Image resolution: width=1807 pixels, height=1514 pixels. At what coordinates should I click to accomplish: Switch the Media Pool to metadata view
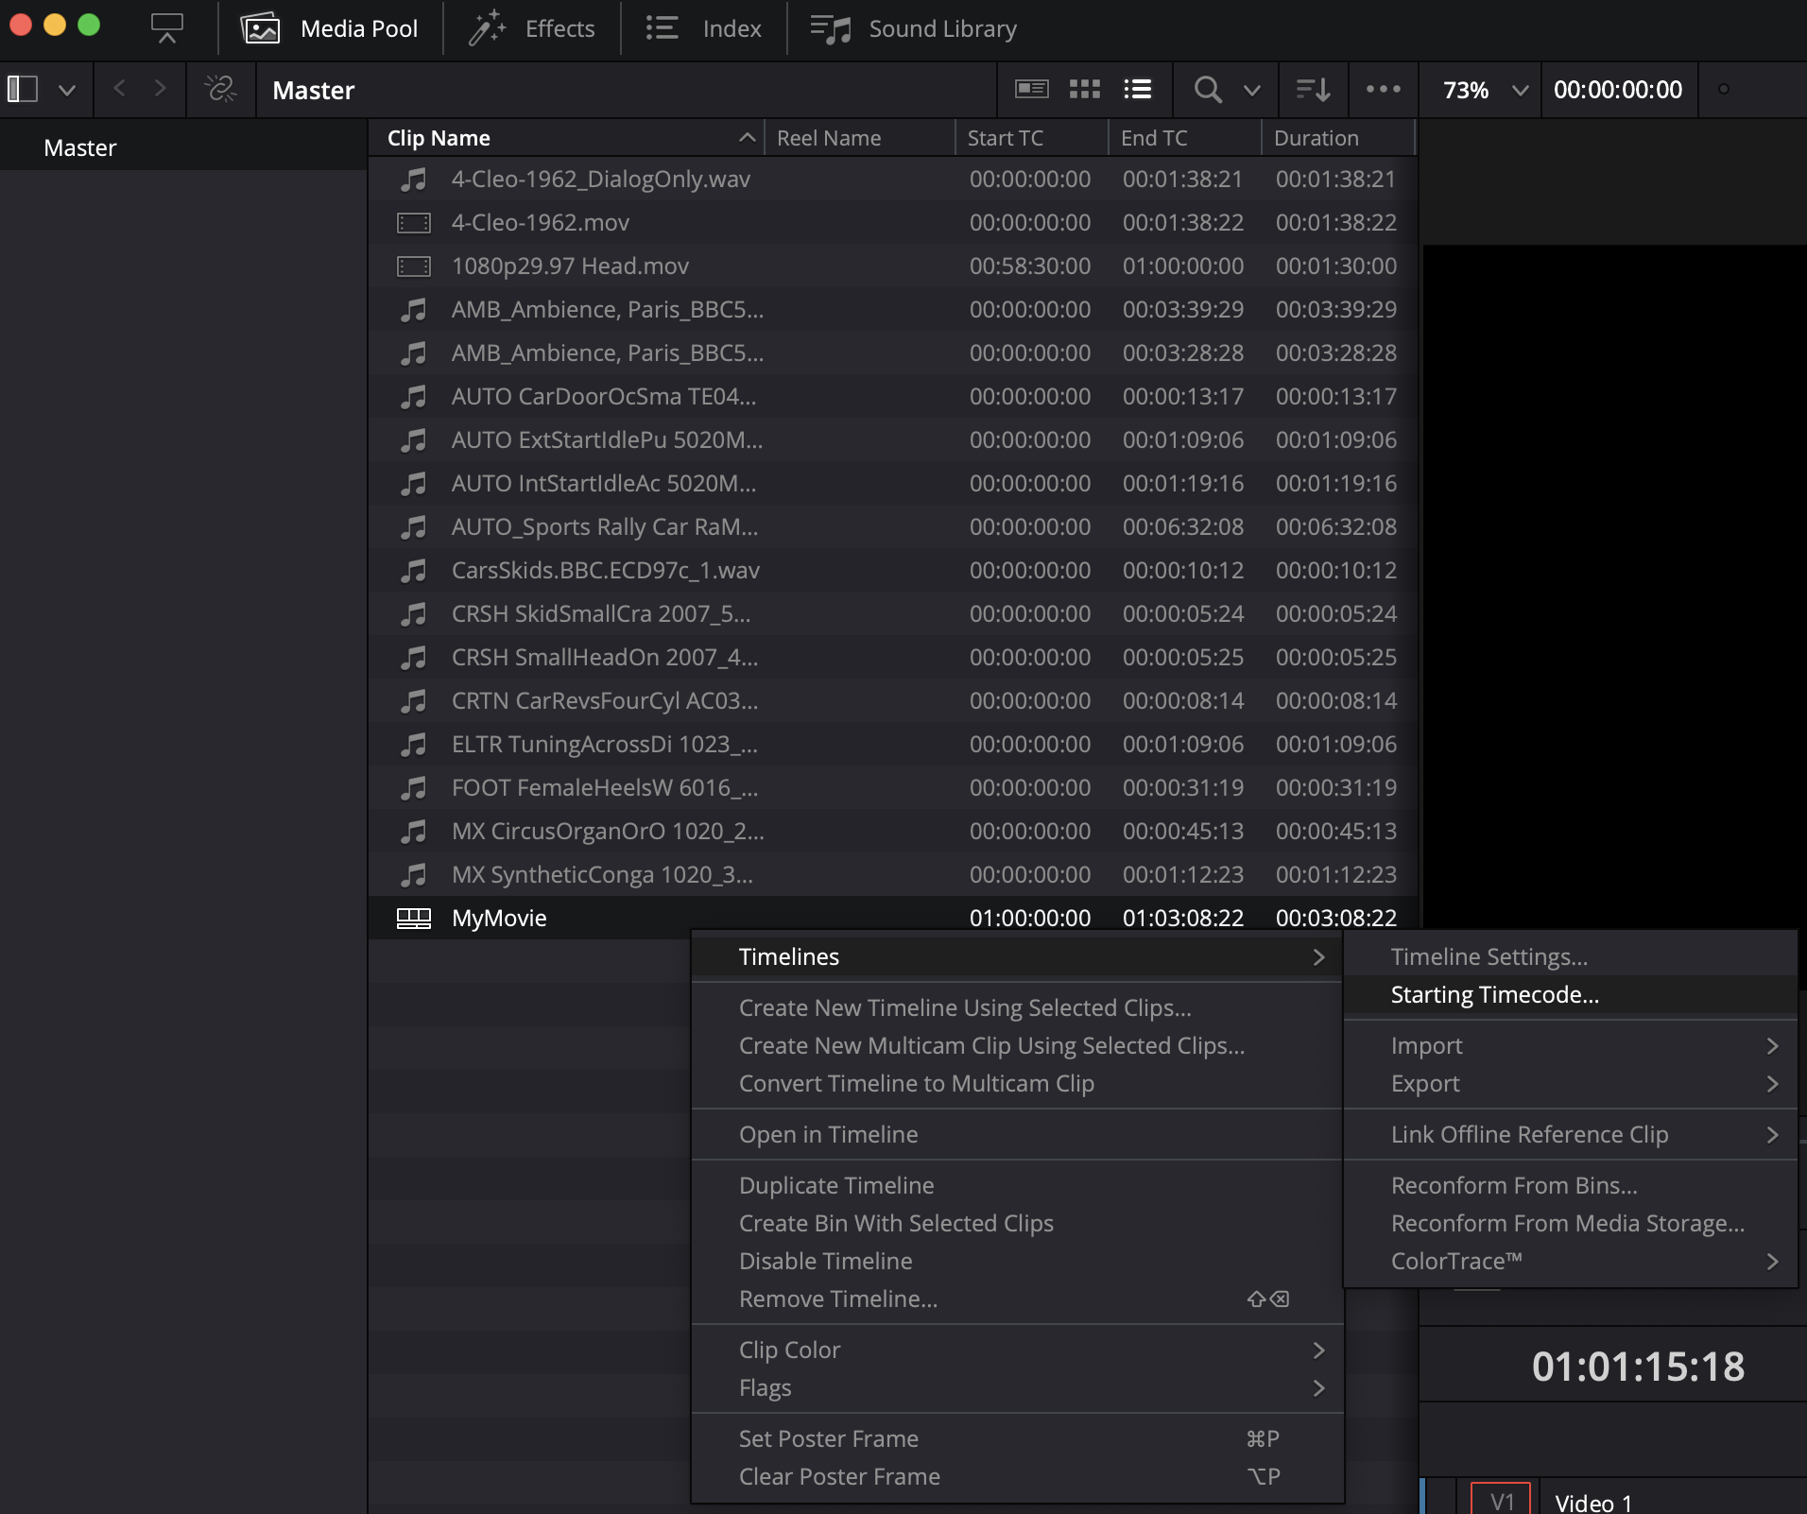coord(1030,90)
